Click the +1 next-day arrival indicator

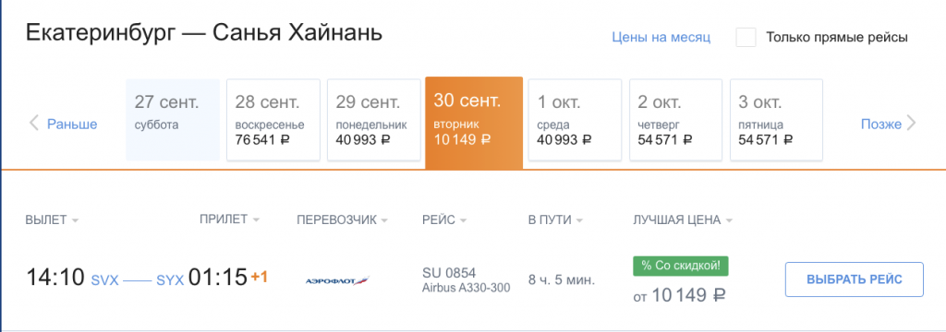coord(260,278)
